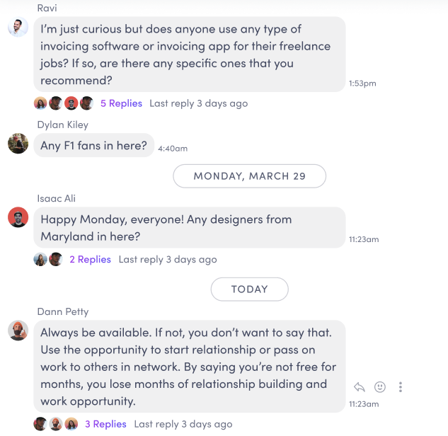Image resolution: width=448 pixels, height=436 pixels.
Task: Open the 3 Replies thread link
Action: (105, 424)
